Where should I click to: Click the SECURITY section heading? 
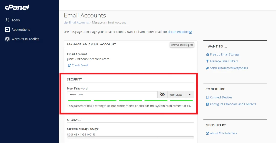[x=74, y=80]
